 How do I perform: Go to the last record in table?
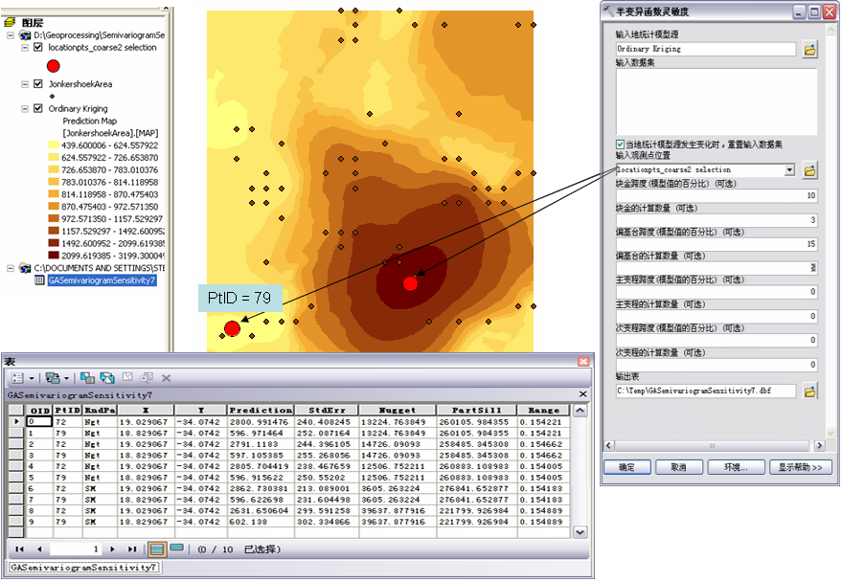click(x=131, y=548)
